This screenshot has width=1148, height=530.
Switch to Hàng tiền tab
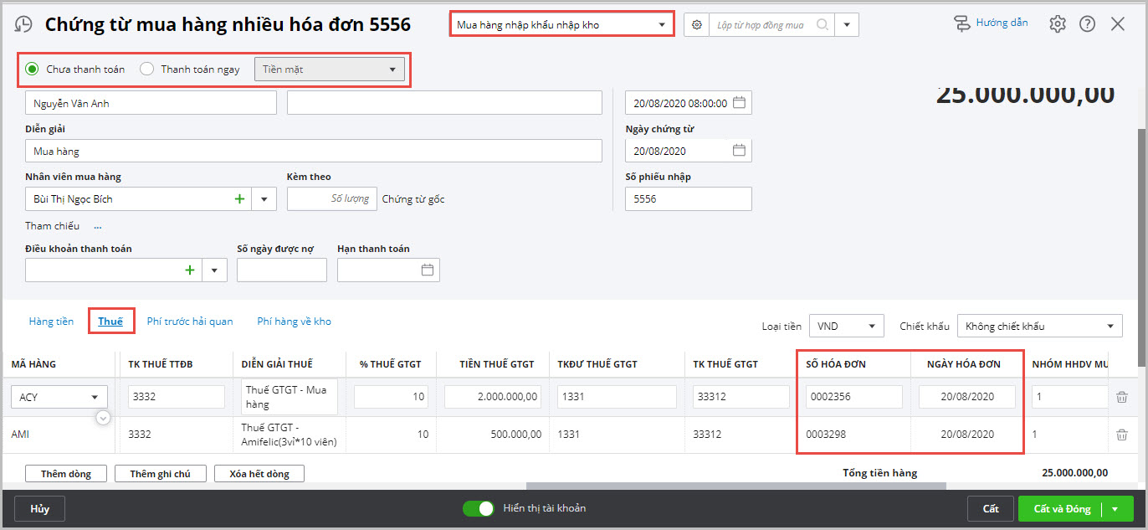click(51, 322)
